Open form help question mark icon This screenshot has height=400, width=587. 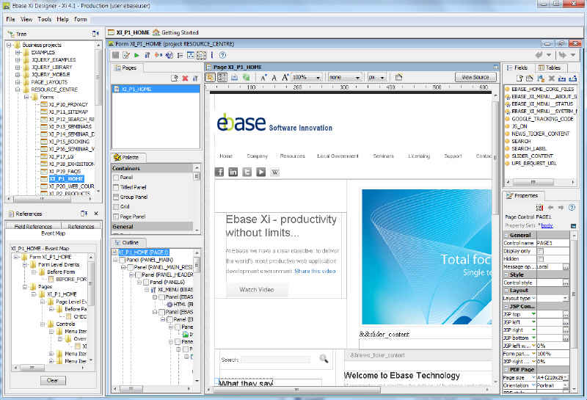[223, 55]
